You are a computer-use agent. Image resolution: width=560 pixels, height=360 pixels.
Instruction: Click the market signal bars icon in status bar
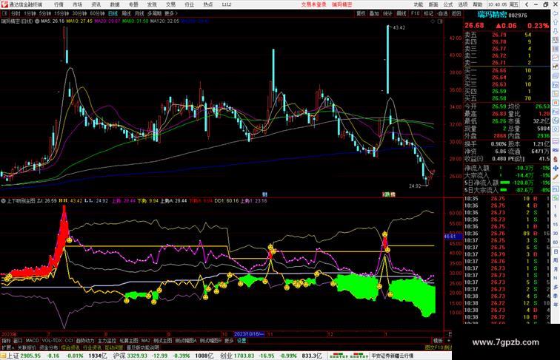point(348,356)
